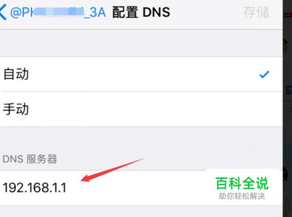Screen dimensions: 292x217
Task: Click the blue checkmark beside 自动
Action: coord(264,74)
